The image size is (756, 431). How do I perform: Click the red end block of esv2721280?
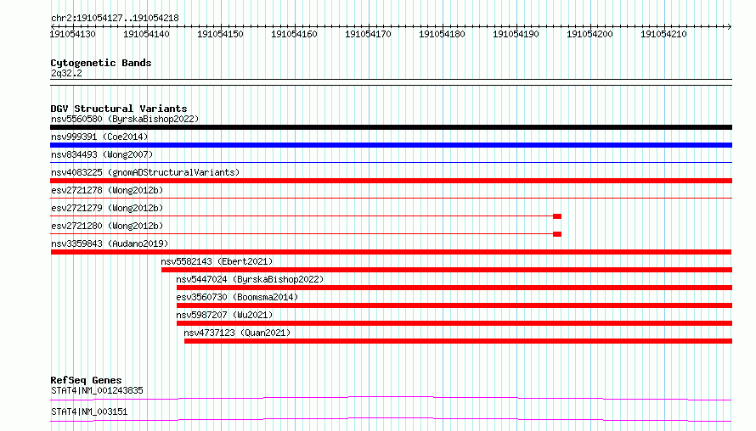pos(557,234)
